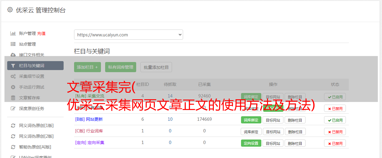Click 目标网站 for 采集交流 row
Screen dimensions: 382x158
coord(273,97)
